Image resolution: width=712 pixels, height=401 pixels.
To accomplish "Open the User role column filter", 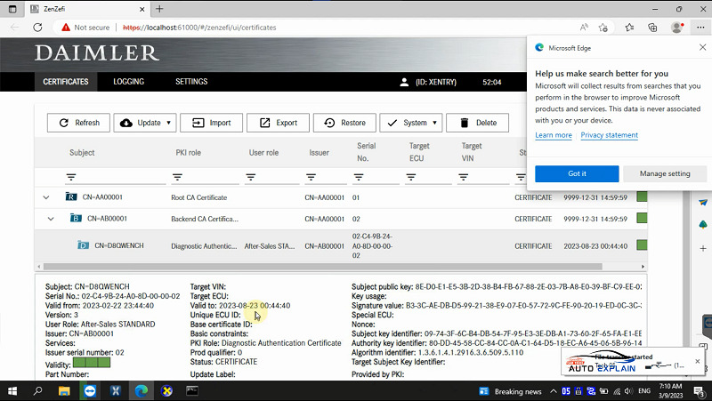I will (251, 177).
